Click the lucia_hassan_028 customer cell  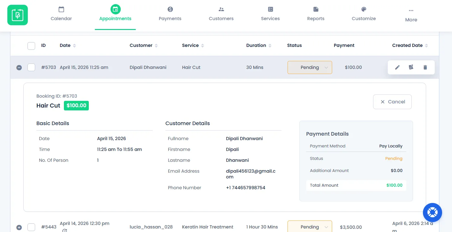[151, 227]
